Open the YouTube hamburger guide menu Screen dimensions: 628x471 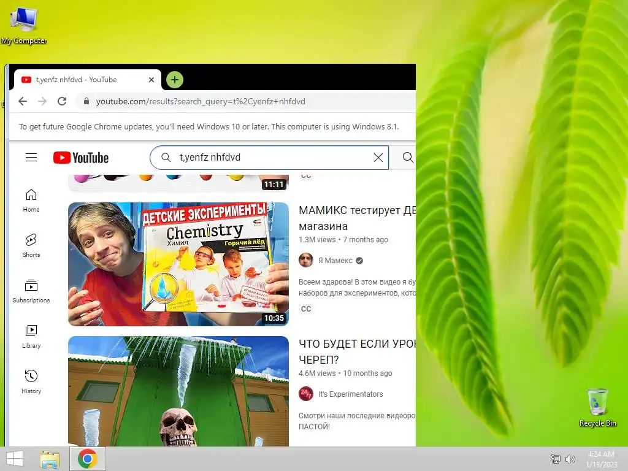31,158
